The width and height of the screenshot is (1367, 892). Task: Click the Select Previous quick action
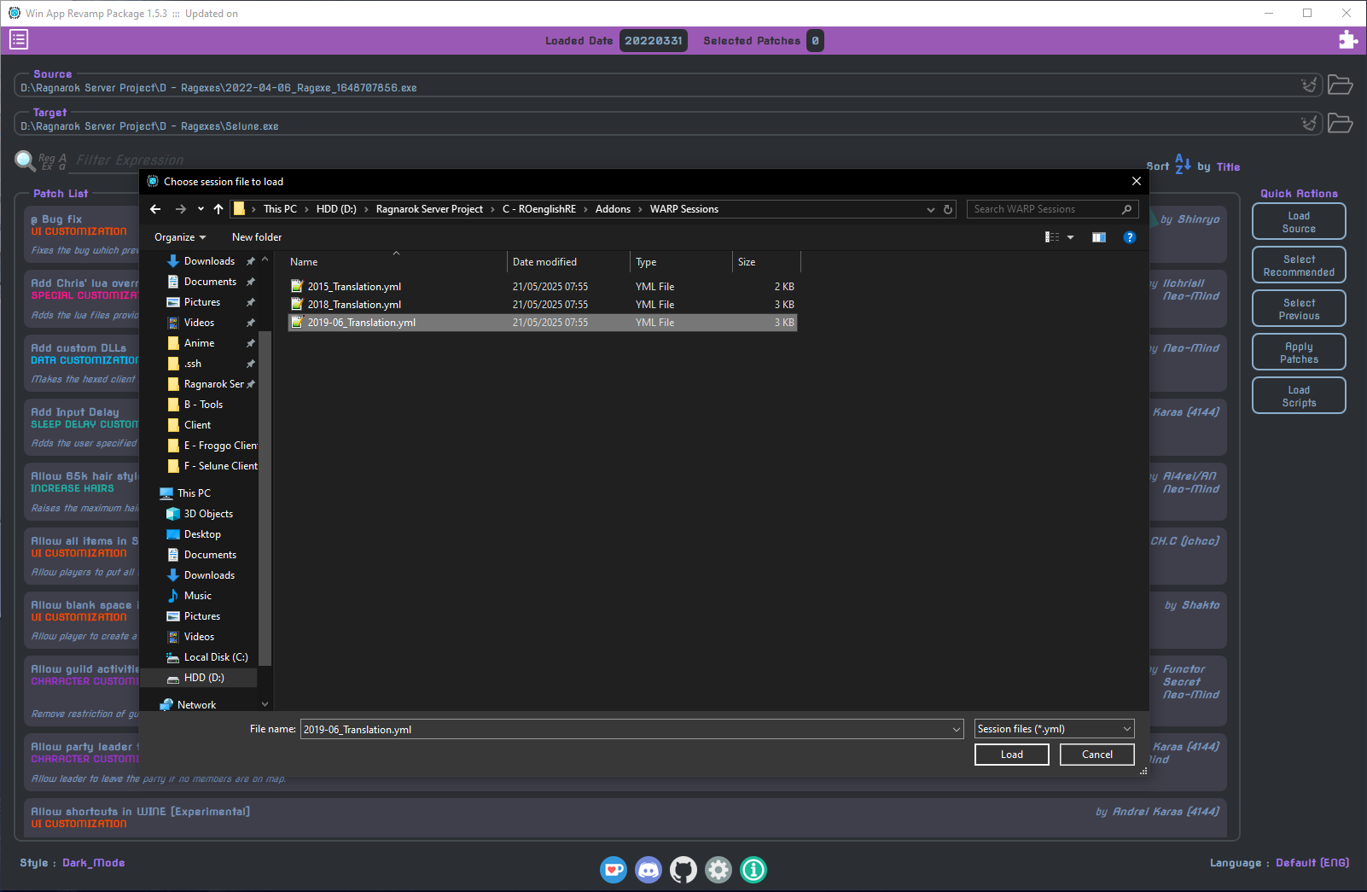point(1299,309)
